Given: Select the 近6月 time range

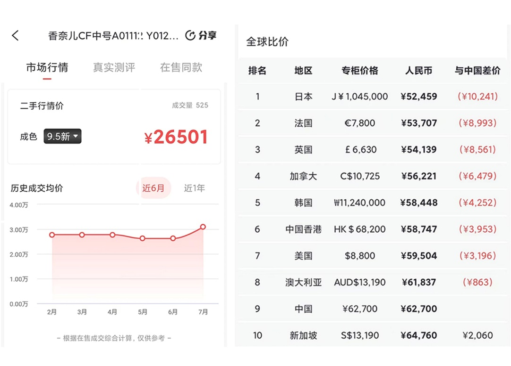Looking at the screenshot, I should (153, 188).
